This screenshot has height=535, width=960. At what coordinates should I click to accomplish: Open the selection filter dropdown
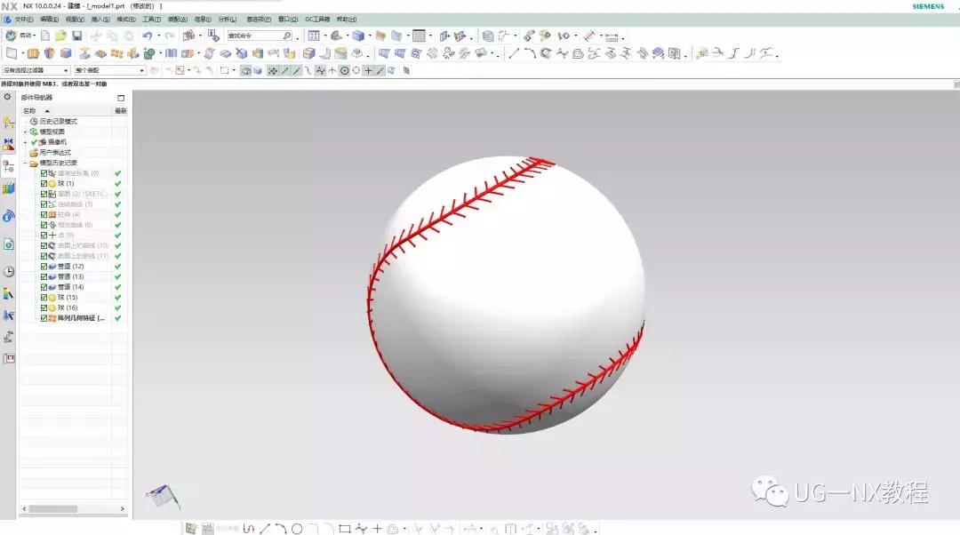[x=36, y=70]
